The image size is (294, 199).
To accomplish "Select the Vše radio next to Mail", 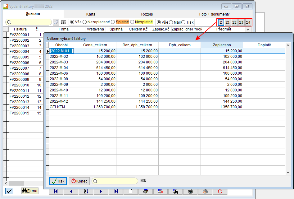I will [159, 22].
